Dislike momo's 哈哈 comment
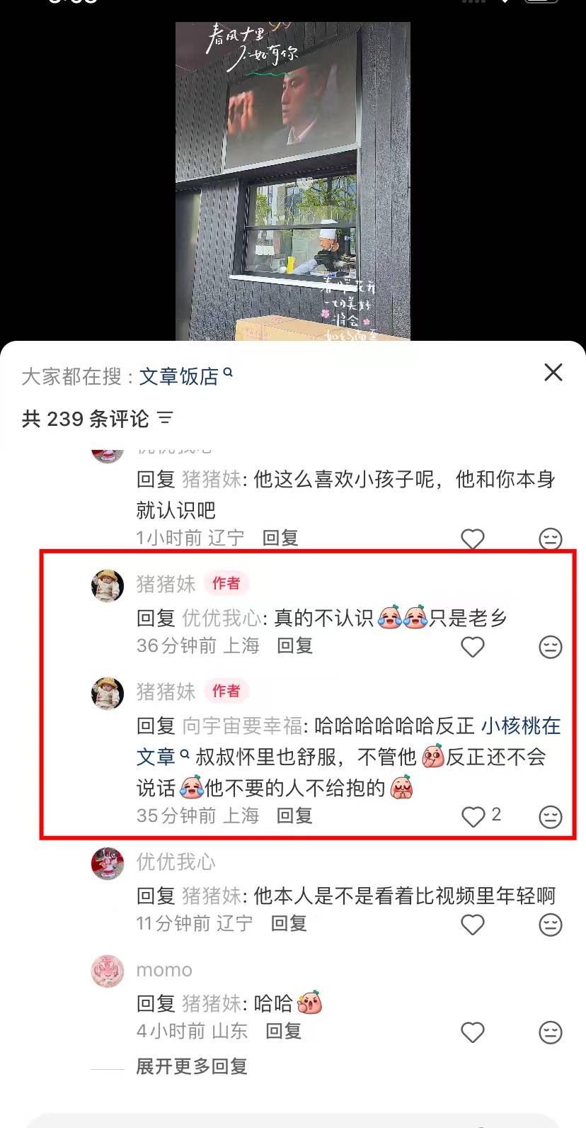Image resolution: width=586 pixels, height=1128 pixels. point(551,1032)
